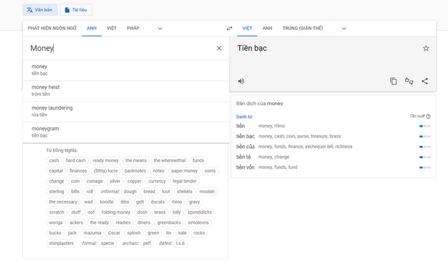Click reverse word 'rhino' in tiền row
Screen dimensions: 448x261
pyautogui.click(x=280, y=126)
